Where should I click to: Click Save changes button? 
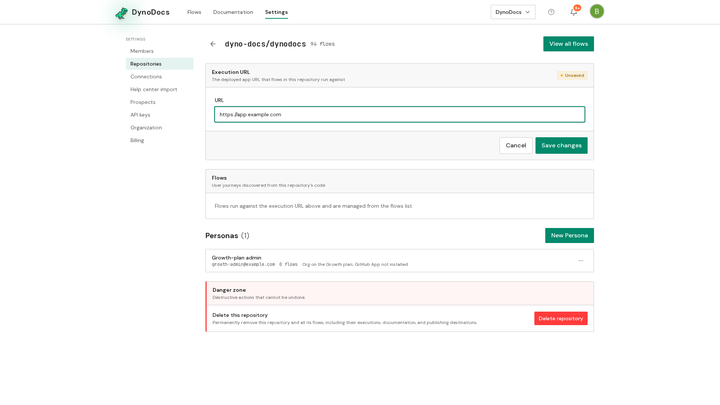tap(561, 145)
